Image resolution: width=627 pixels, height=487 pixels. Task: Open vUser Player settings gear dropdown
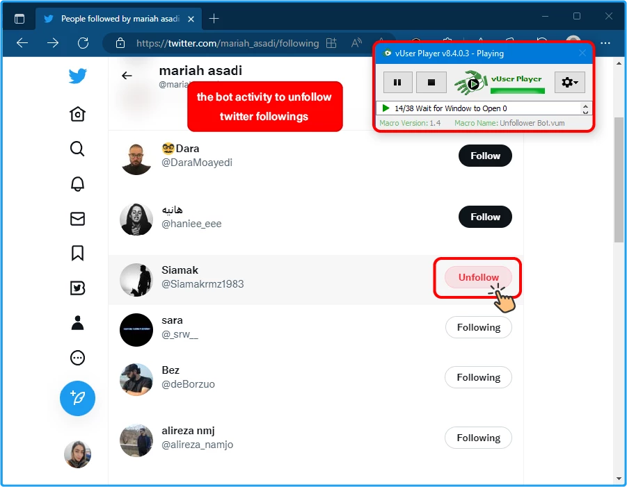coord(569,82)
